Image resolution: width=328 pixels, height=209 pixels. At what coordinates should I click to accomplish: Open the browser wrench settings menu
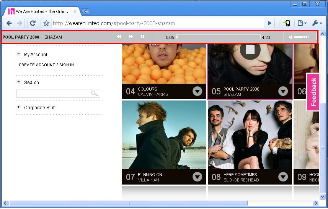pos(317,23)
